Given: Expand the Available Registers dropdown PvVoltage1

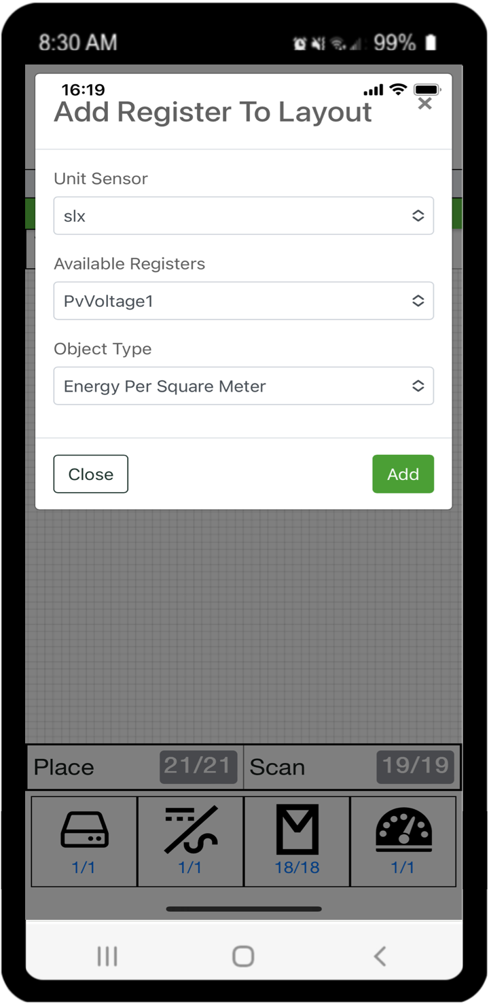Looking at the screenshot, I should tap(244, 301).
